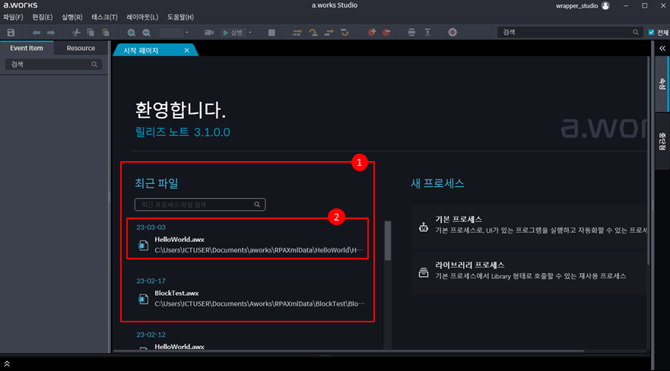Click the red add breakpoint plus icon
Screen dimensions: 670x371
371,33
